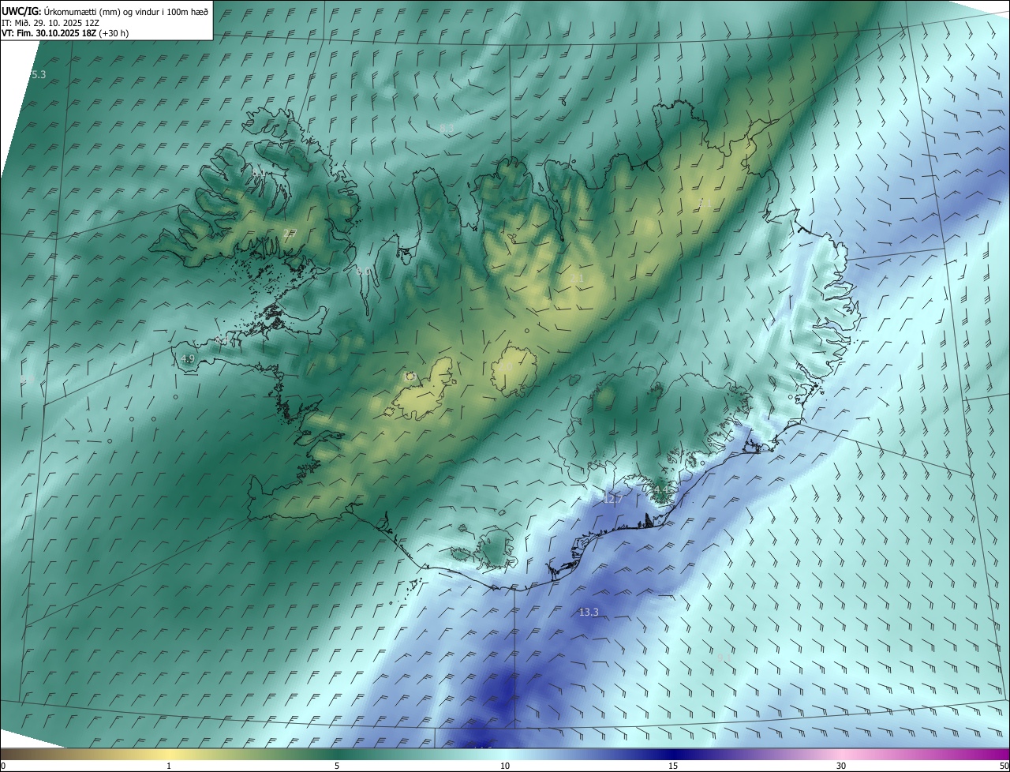Click the colorbar tick label 5
Viewport: 1010px width, 772px height.
pyautogui.click(x=337, y=766)
